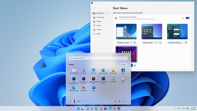Open Widgets from the taskbar
The width and height of the screenshot is (197, 111).
87,109
